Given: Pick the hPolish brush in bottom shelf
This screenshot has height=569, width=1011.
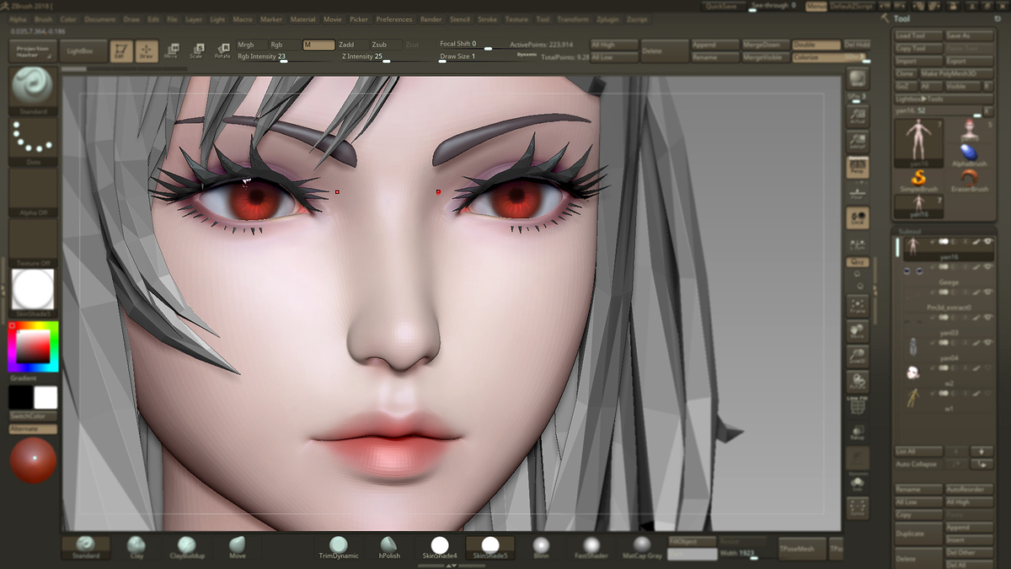Looking at the screenshot, I should (389, 547).
